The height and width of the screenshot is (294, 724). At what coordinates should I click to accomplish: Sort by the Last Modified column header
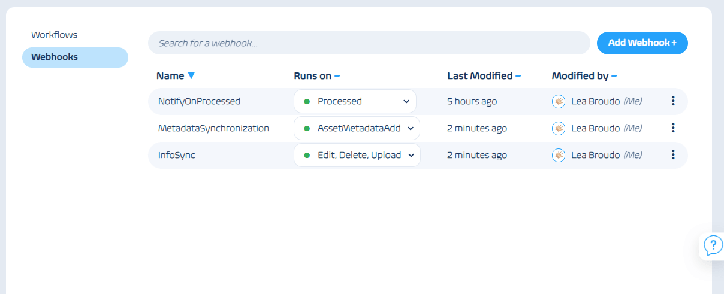(x=479, y=76)
